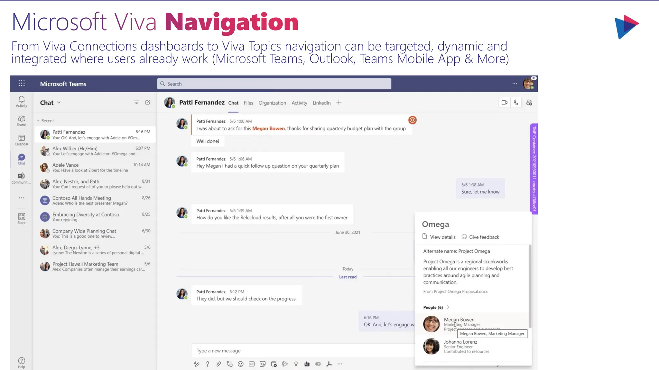Click Give feedback on Omega card
Viewport: 659px width, 370px height.
pos(480,237)
